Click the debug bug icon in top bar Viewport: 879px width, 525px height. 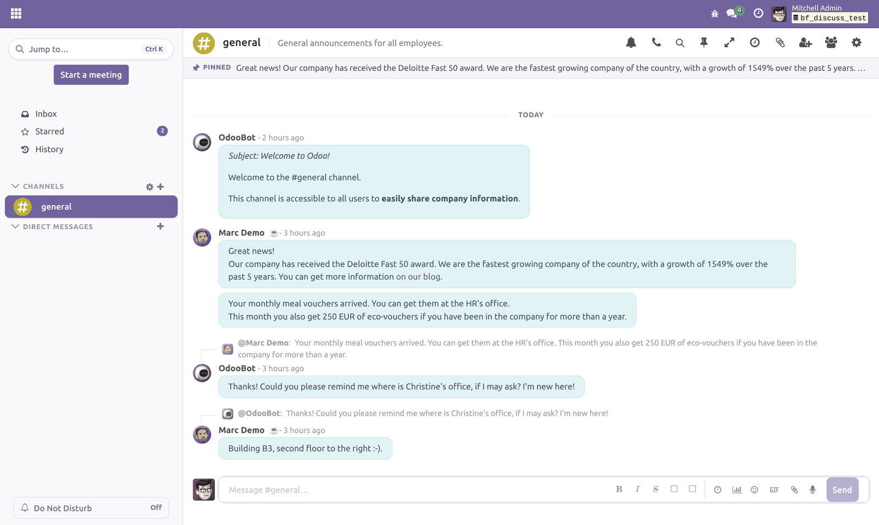[x=715, y=14]
